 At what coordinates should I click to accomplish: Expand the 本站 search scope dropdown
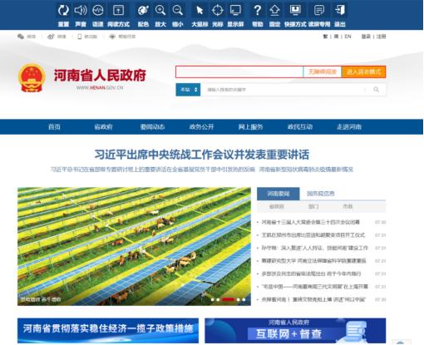point(188,90)
